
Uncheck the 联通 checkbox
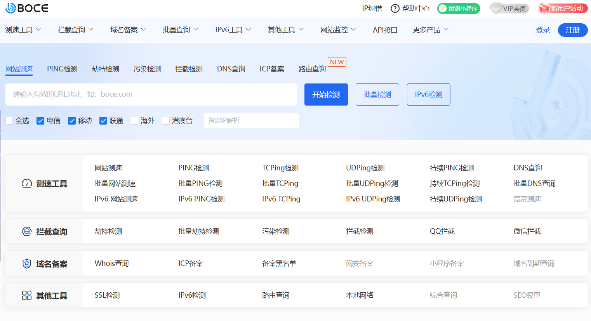[x=103, y=121]
